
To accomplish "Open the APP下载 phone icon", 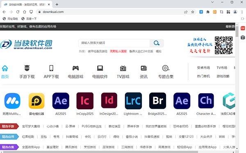I will tap(51, 68).
